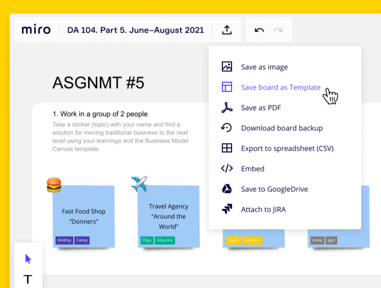This screenshot has height=288, width=381.
Task: Click the template layout icon
Action: coord(227,87)
